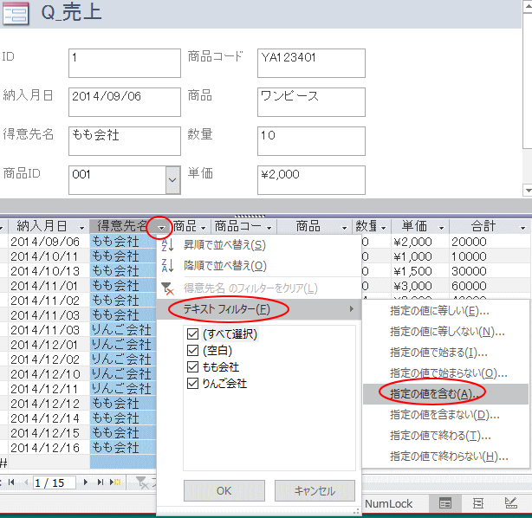
Task: Click filter menu resize grip
Action: click(x=356, y=511)
